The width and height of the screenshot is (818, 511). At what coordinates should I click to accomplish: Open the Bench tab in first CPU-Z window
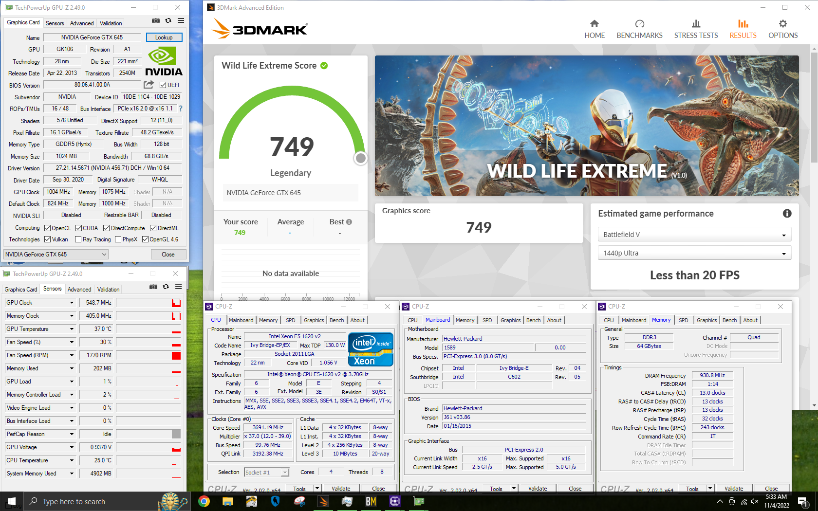(337, 320)
